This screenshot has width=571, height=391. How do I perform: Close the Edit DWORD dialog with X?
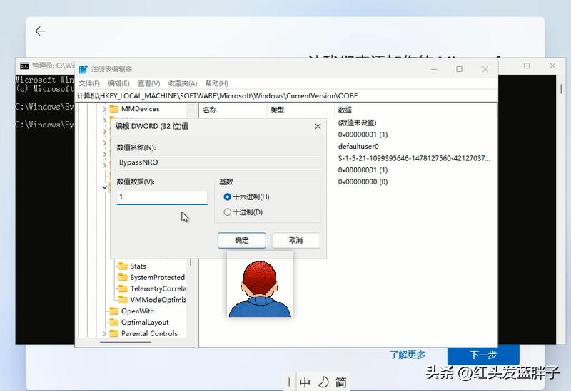[x=318, y=126]
